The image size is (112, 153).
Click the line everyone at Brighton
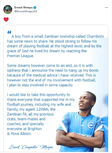pos(25,129)
